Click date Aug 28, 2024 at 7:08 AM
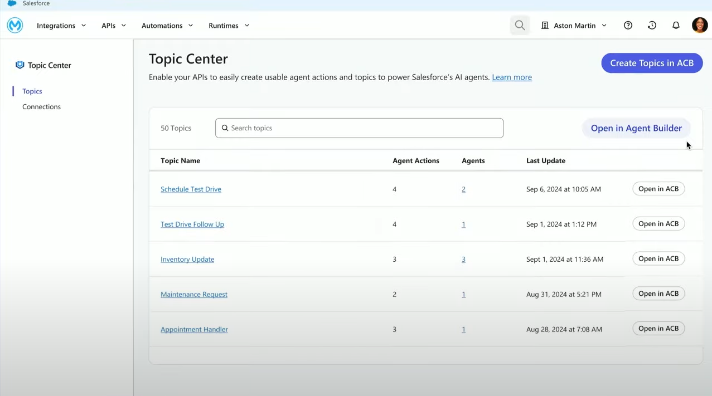Image resolution: width=712 pixels, height=396 pixels. 564,330
